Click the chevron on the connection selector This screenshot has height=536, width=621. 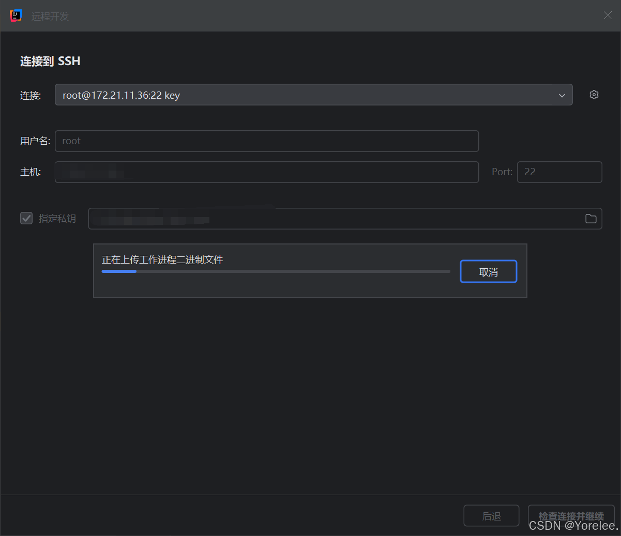(562, 95)
